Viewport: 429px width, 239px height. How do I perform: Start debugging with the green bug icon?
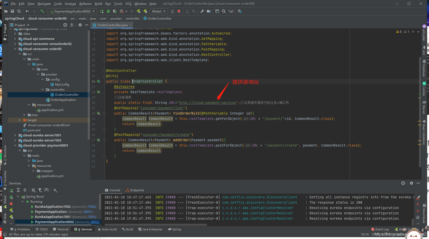coord(108,11)
